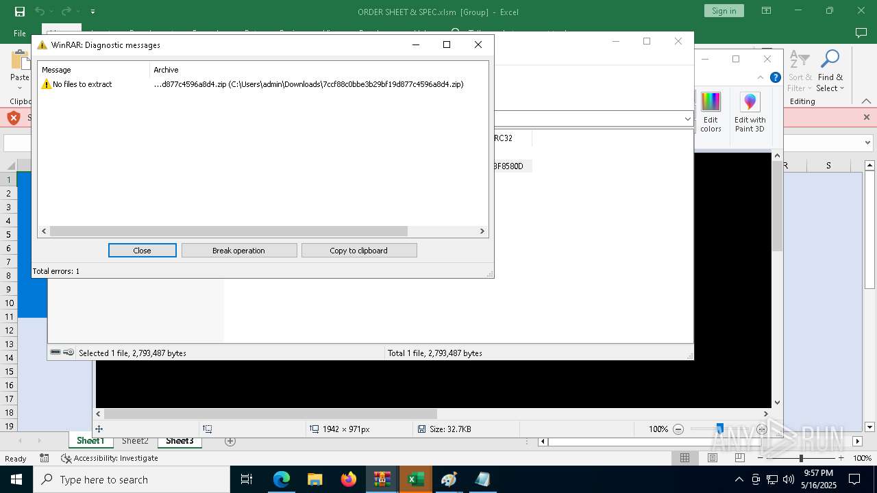Image resolution: width=877 pixels, height=493 pixels.
Task: Click the Paste icon in Excel
Action: click(20, 60)
